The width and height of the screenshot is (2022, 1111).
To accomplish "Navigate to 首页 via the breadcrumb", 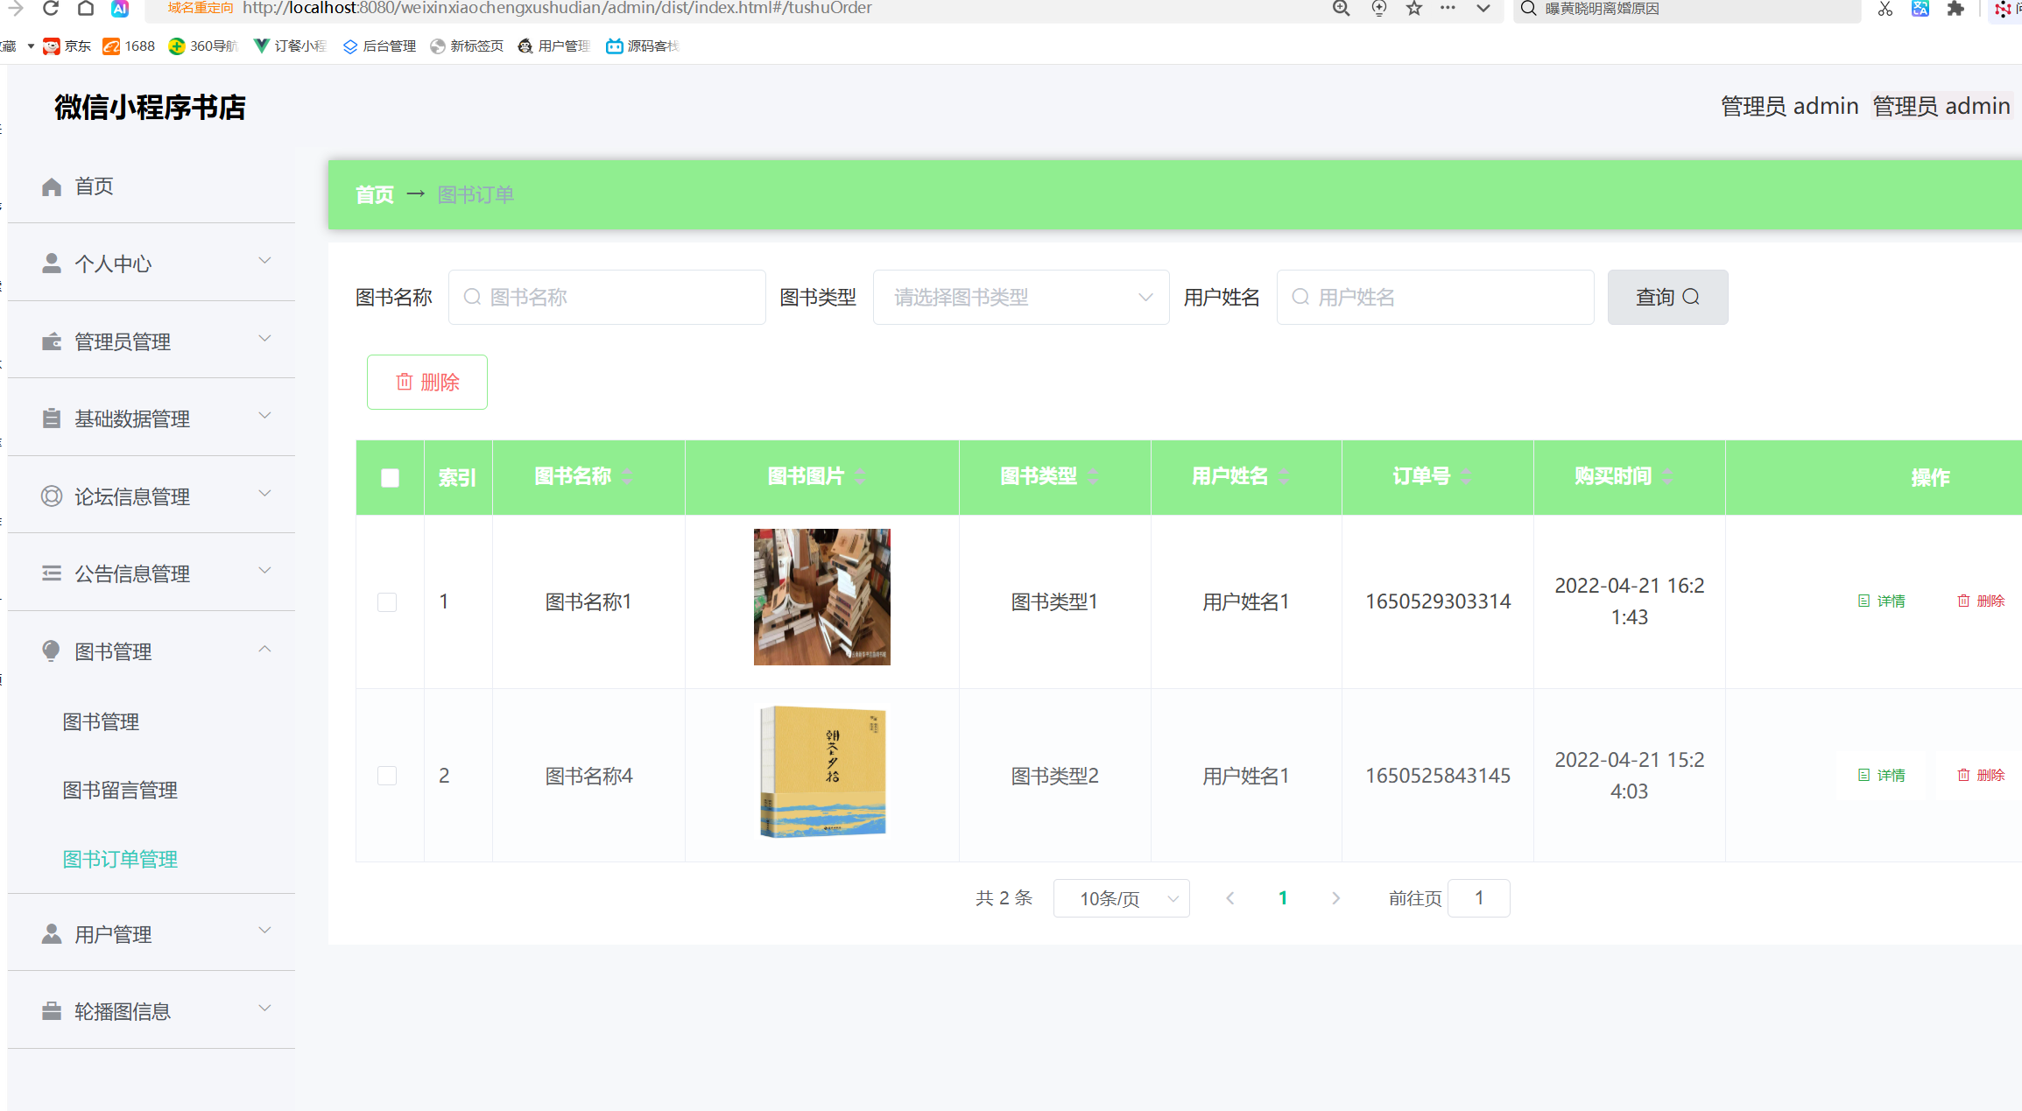I will coord(374,194).
